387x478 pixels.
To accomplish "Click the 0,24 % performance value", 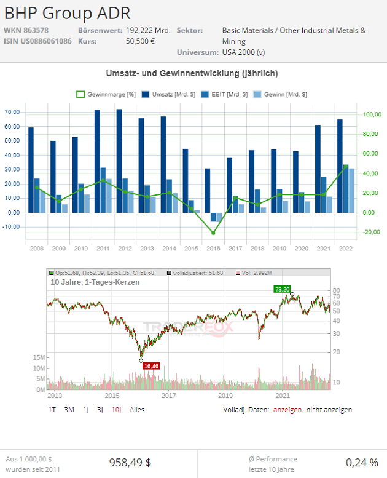I will point(362,463).
